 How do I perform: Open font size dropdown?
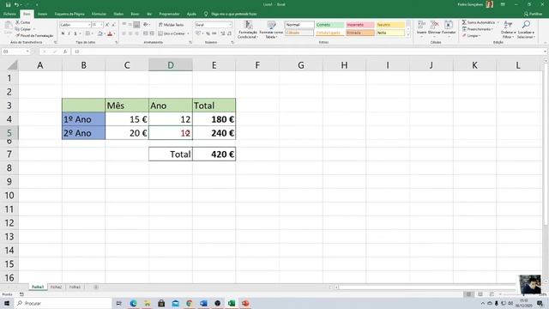pyautogui.click(x=101, y=25)
